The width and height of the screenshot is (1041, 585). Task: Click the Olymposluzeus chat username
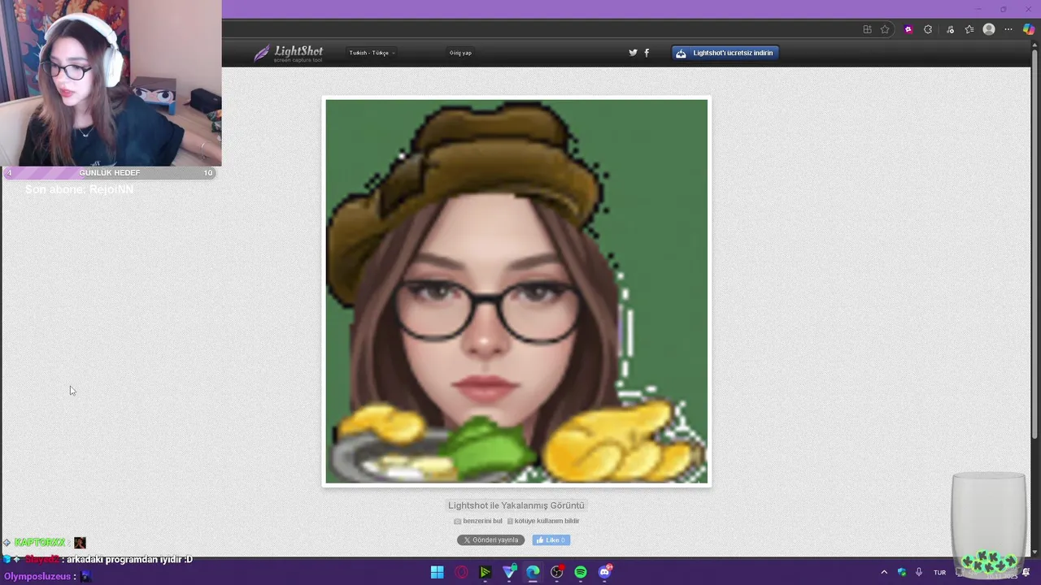pyautogui.click(x=37, y=576)
